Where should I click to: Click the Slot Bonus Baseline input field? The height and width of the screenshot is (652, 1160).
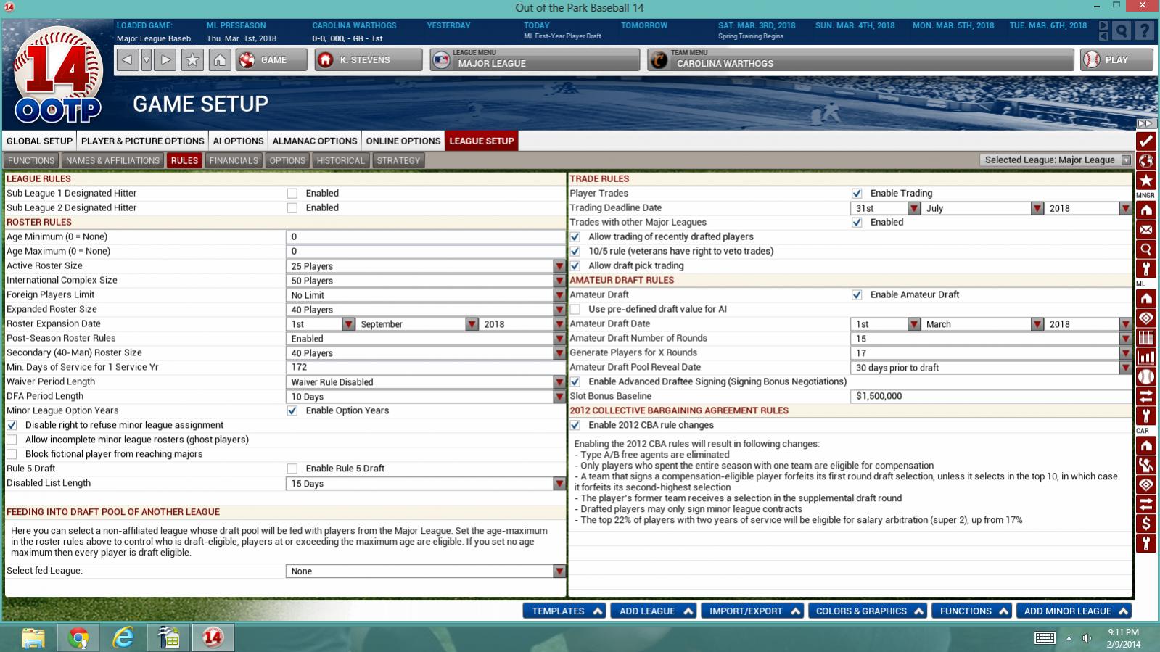click(990, 396)
